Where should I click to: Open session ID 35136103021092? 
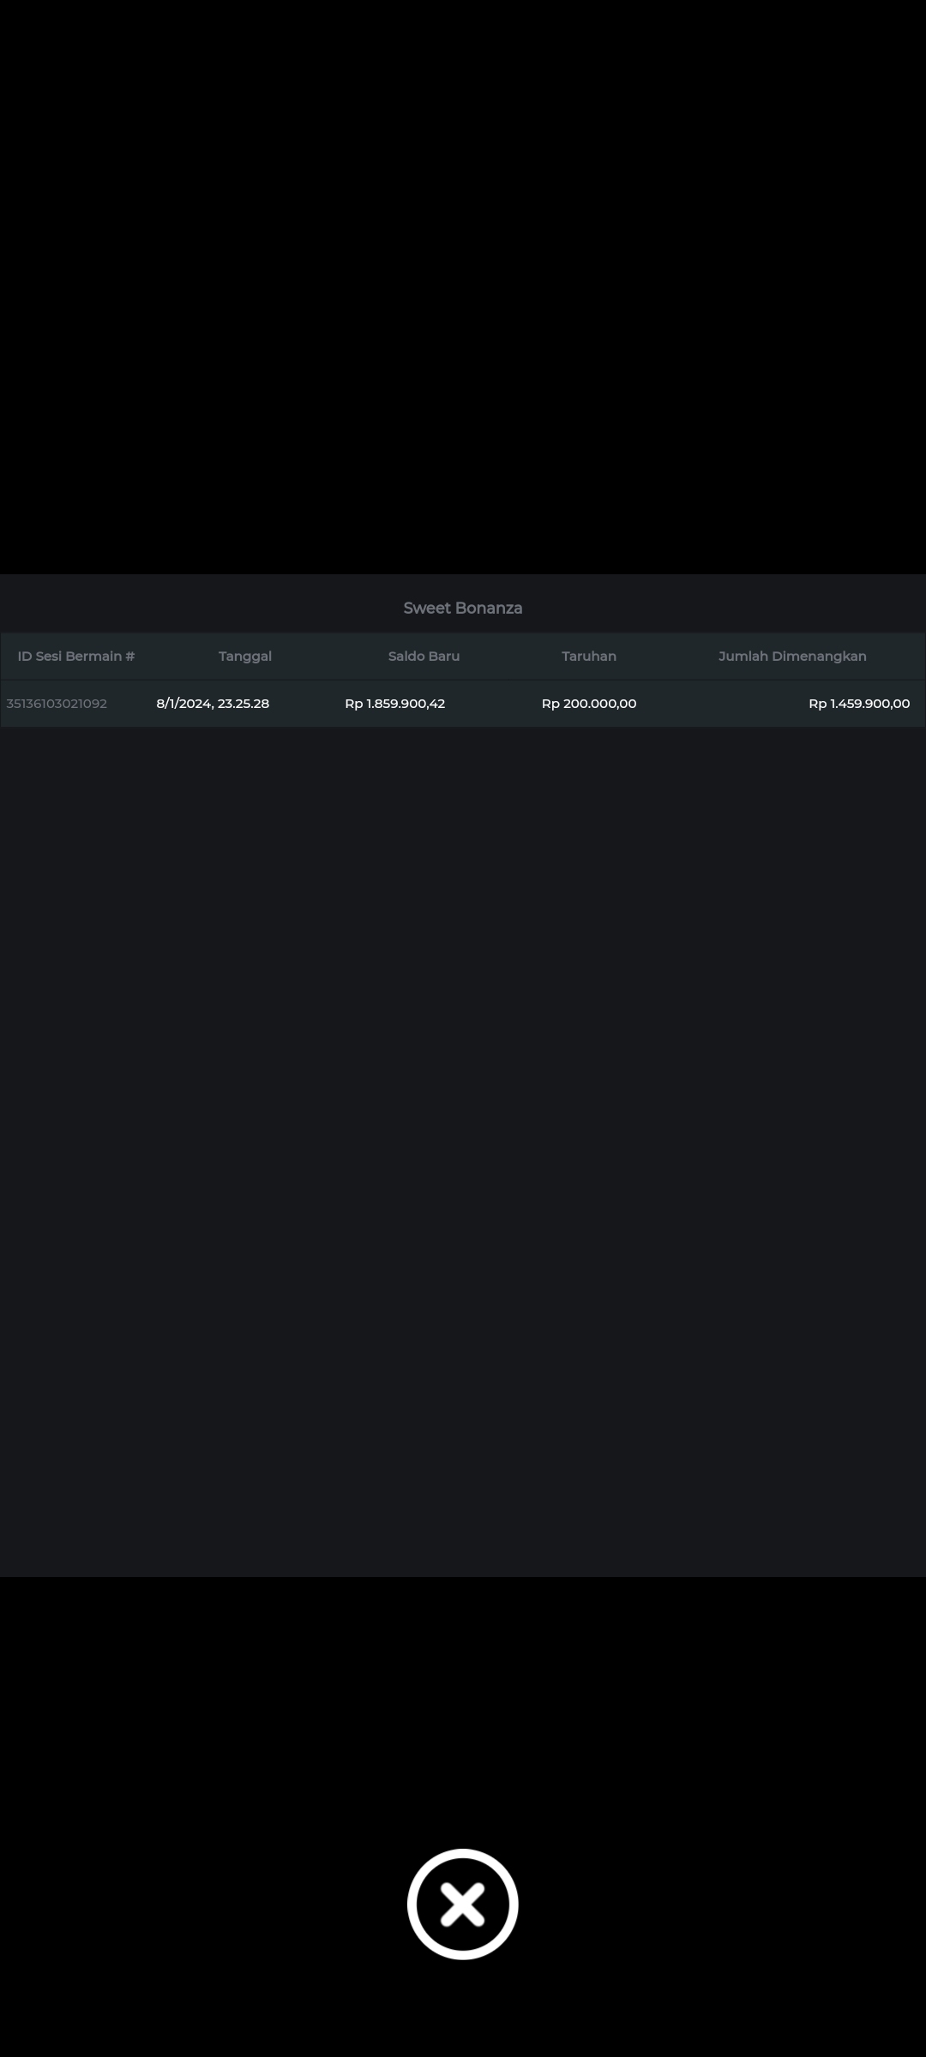pyautogui.click(x=57, y=704)
